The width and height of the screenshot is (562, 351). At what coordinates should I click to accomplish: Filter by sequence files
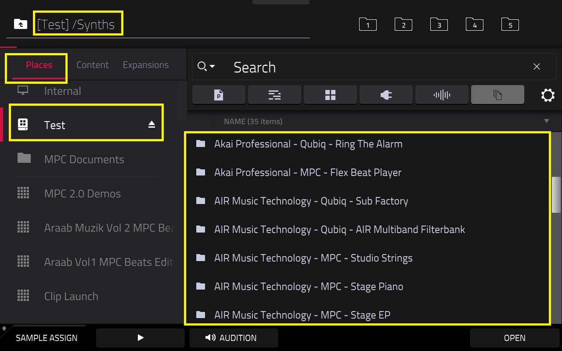click(274, 95)
